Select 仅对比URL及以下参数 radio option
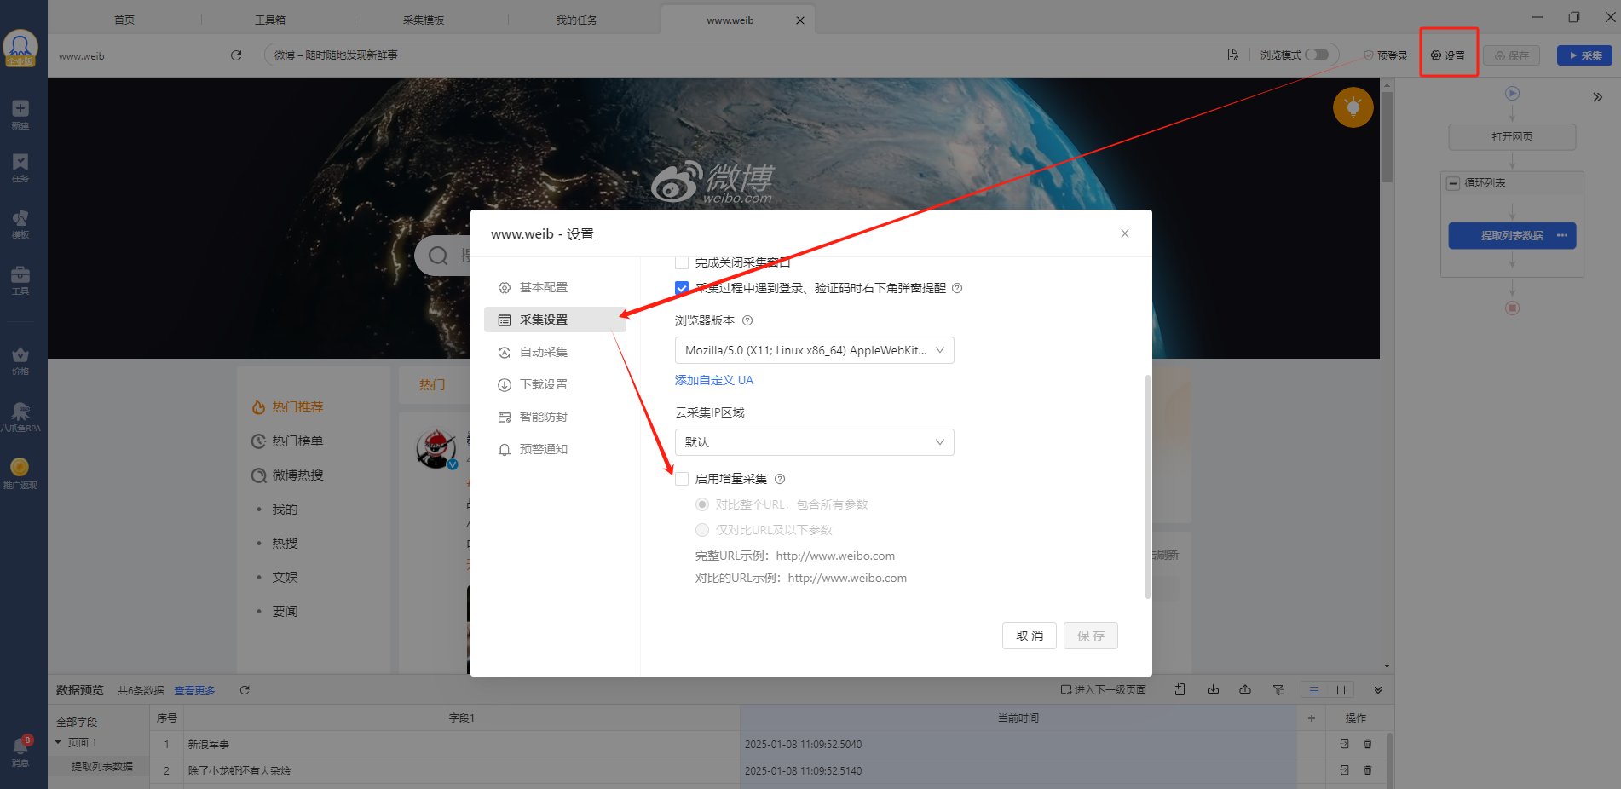 pyautogui.click(x=702, y=530)
